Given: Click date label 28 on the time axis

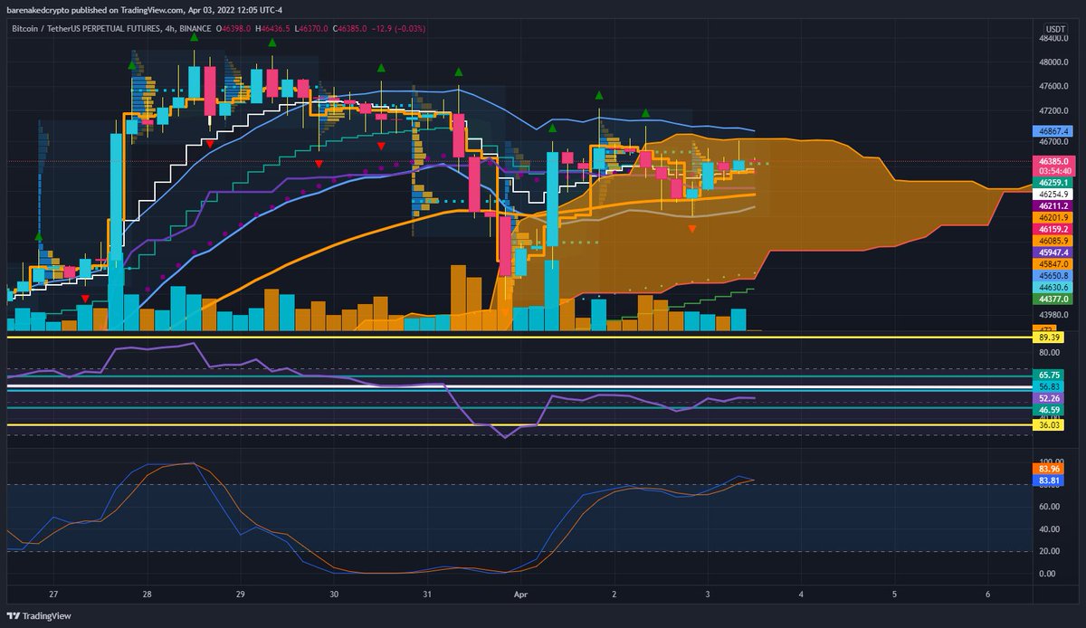Looking at the screenshot, I should (147, 595).
